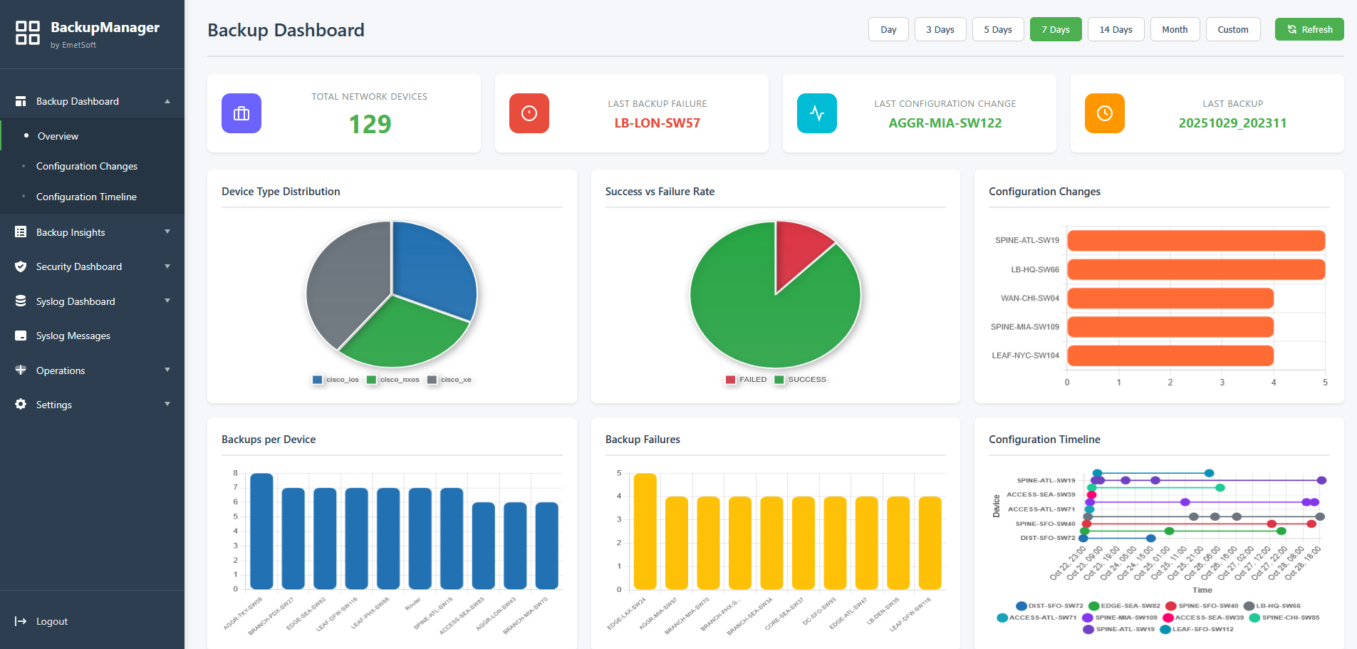The height and width of the screenshot is (649, 1357).
Task: Expand the Security Dashboard dropdown arrow
Action: [167, 266]
